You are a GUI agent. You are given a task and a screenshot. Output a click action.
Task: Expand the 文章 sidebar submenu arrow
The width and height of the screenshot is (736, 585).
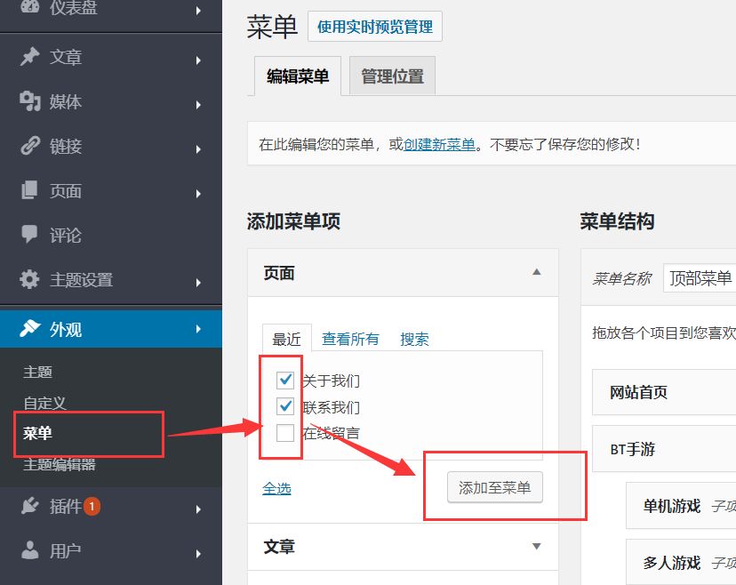(198, 60)
